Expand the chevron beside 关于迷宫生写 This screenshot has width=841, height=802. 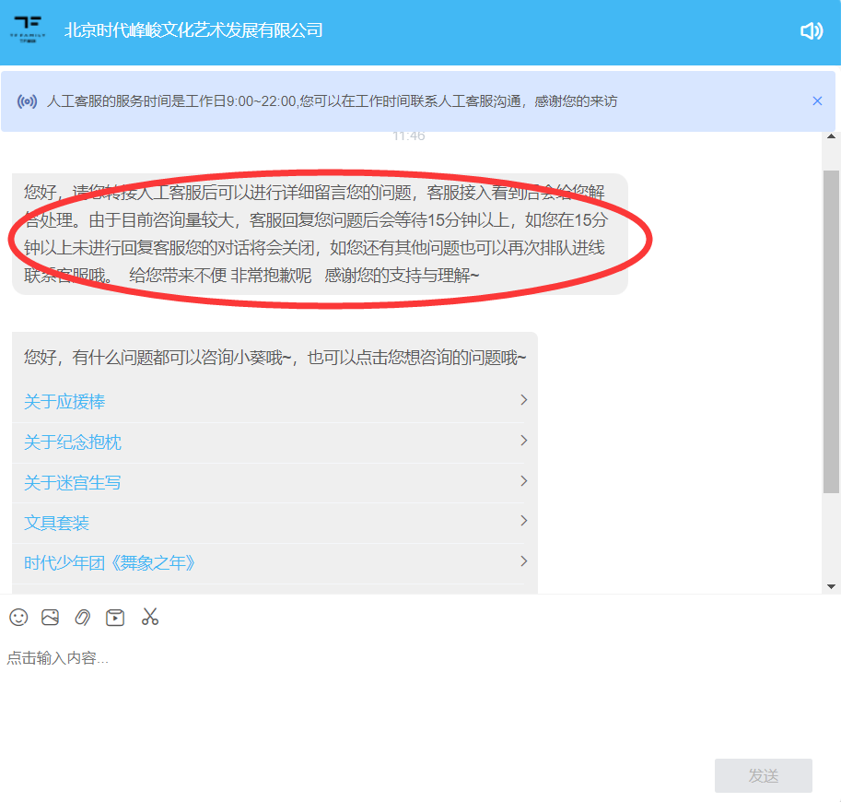(x=524, y=480)
